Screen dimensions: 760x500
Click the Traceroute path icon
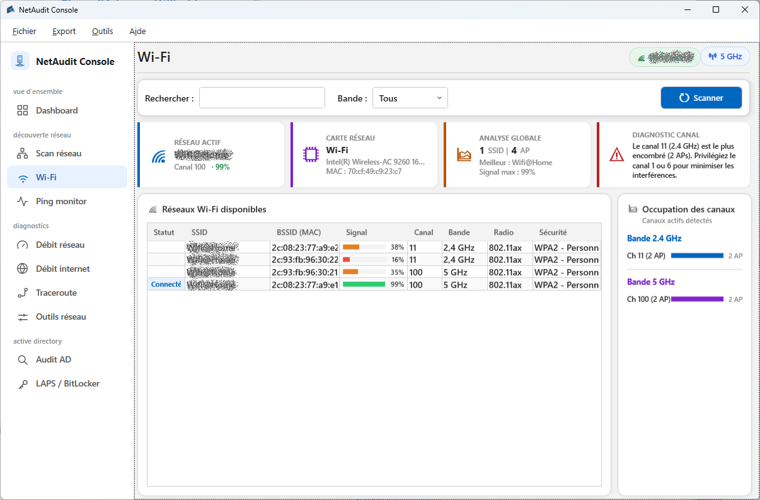point(23,293)
